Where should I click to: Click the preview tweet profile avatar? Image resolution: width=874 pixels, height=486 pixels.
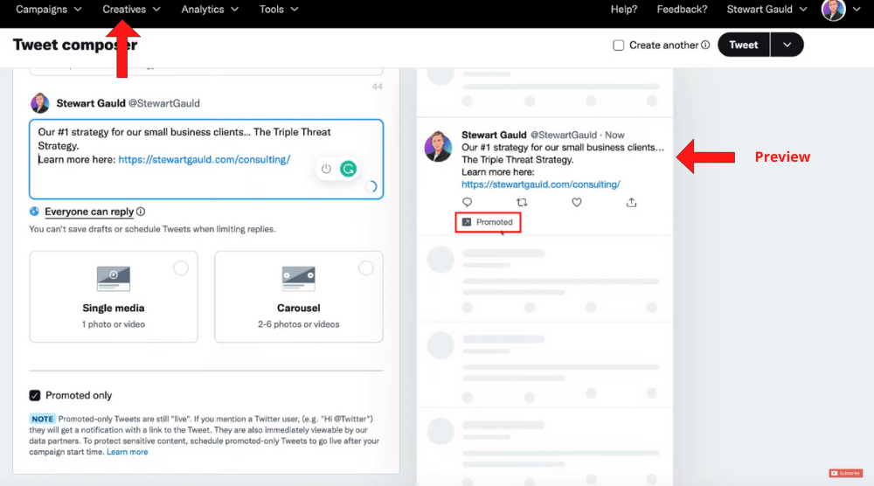point(439,147)
